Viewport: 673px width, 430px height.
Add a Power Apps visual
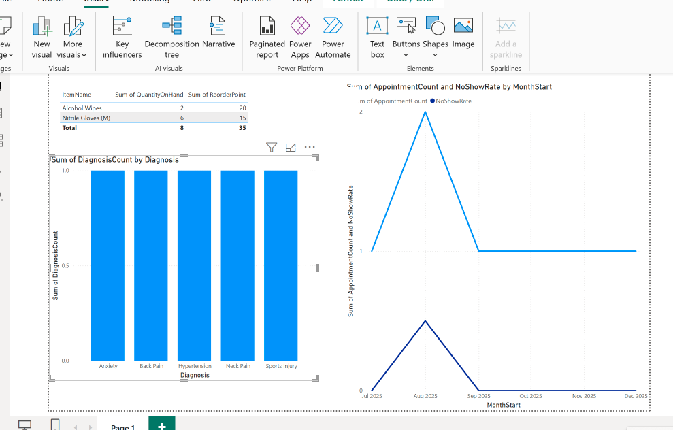coord(300,37)
